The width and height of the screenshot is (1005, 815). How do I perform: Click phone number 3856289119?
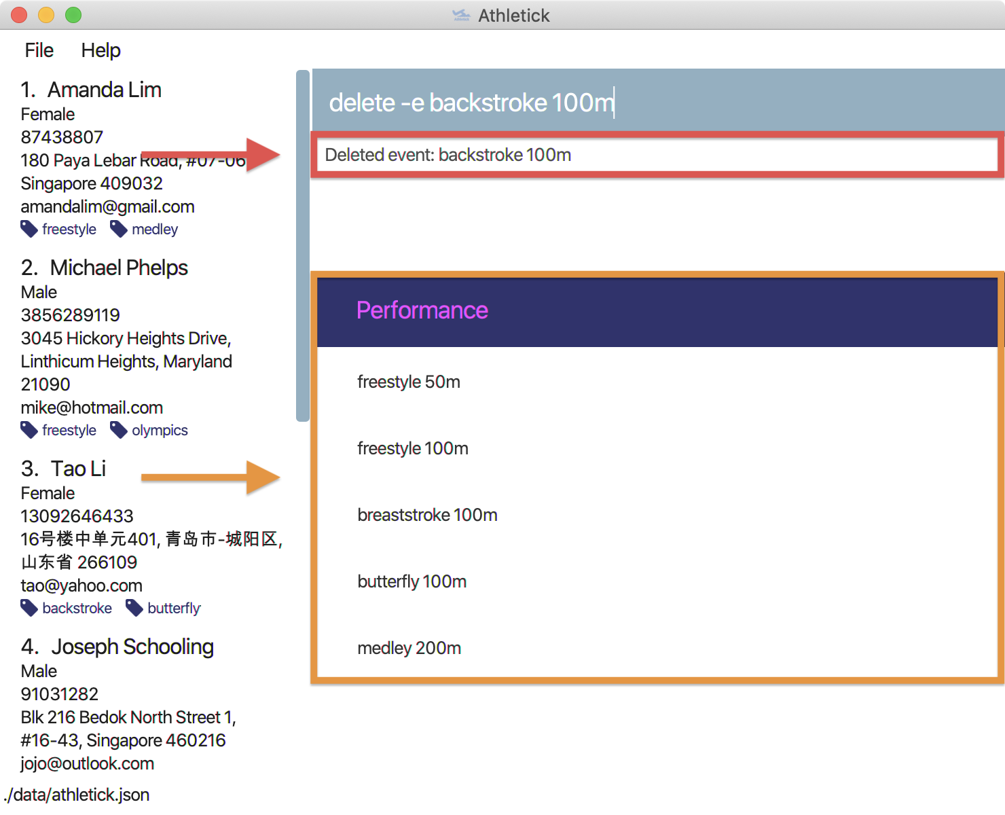click(70, 315)
